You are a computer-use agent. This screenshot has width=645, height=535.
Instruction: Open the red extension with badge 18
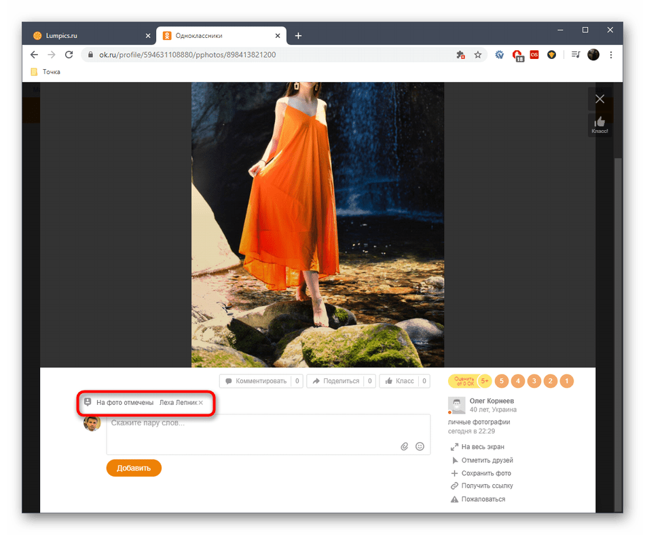tap(517, 56)
